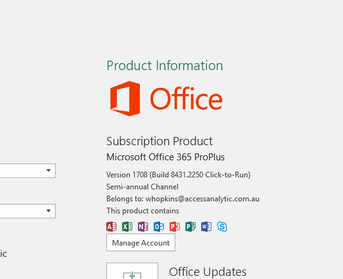Click the Belongs to email text

[183, 199]
